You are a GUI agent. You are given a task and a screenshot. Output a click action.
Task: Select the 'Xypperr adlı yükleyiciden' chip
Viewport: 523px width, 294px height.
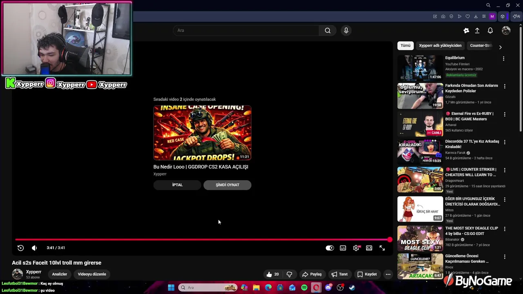pyautogui.click(x=440, y=46)
